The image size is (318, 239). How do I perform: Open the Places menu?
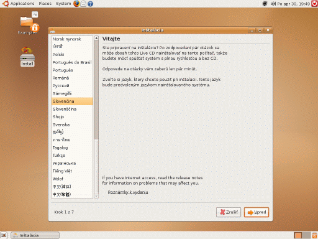(x=45, y=4)
